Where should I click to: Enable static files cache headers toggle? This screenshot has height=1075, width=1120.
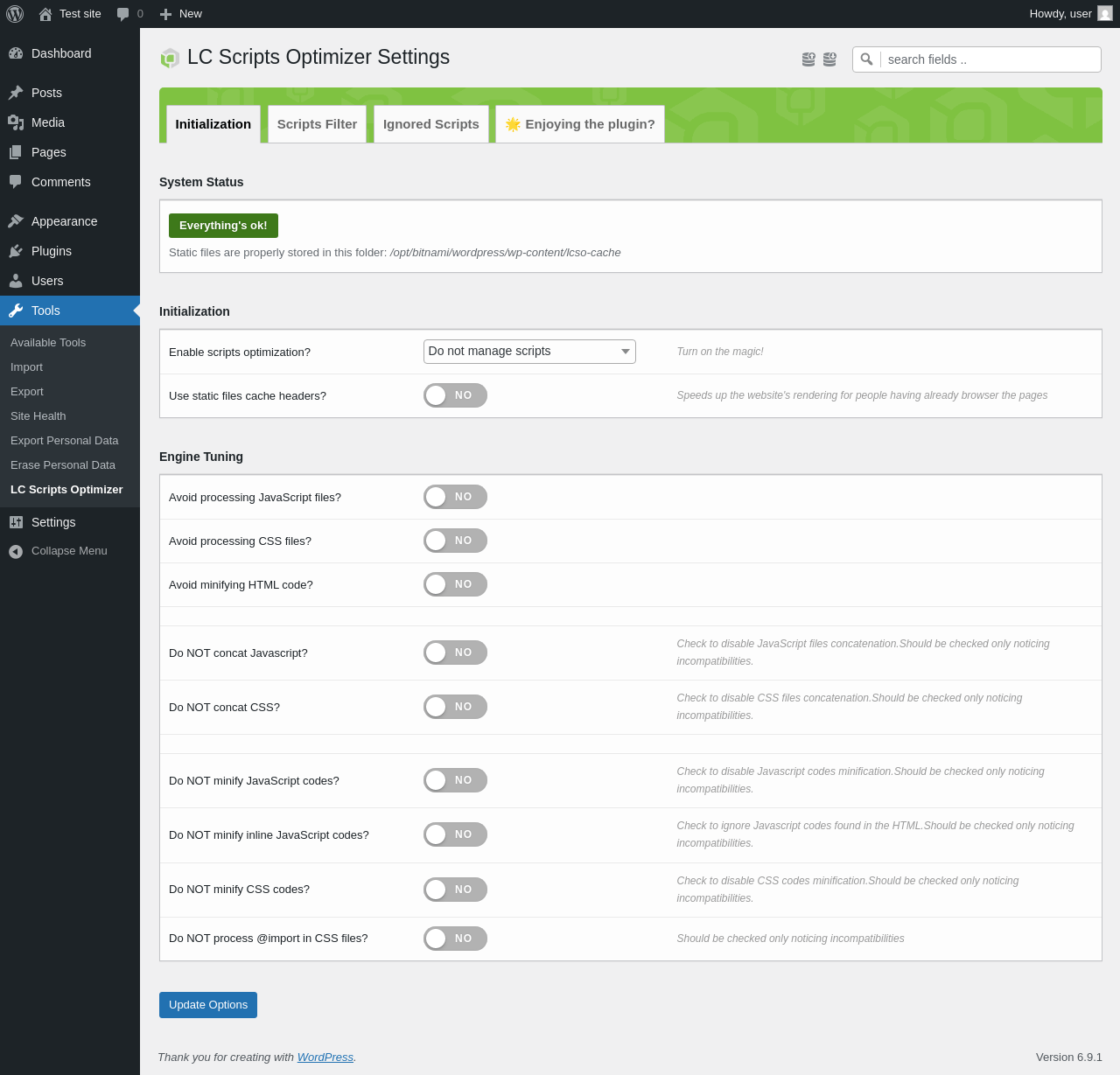(455, 395)
